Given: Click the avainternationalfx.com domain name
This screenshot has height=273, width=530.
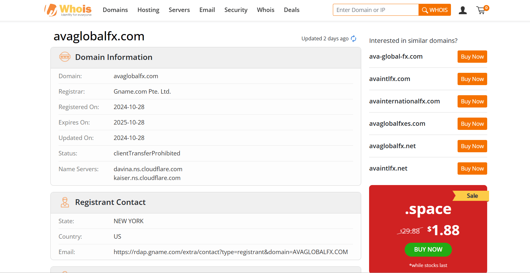Looking at the screenshot, I should [404, 101].
